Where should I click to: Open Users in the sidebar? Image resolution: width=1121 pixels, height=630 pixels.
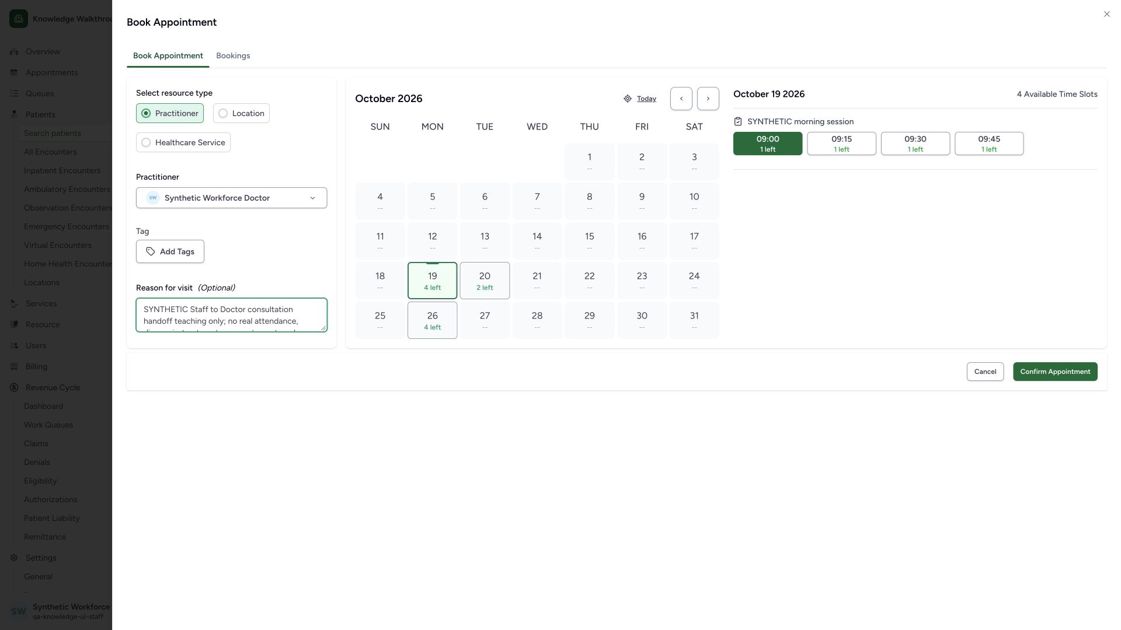(36, 345)
